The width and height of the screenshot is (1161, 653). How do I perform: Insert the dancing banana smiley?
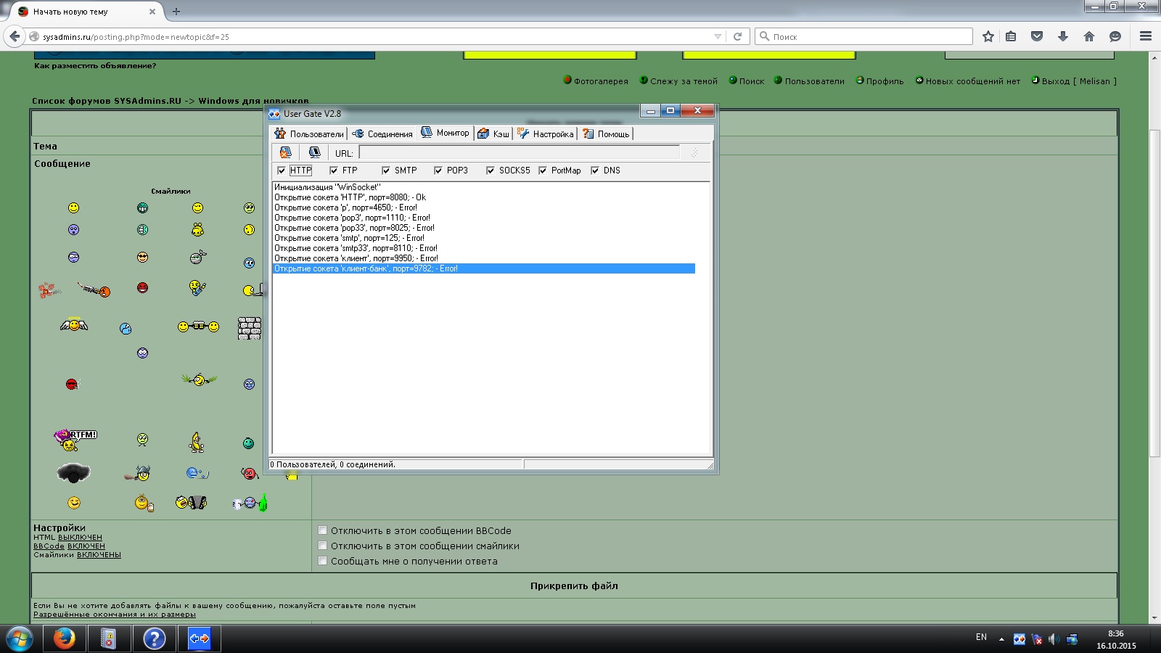(197, 441)
